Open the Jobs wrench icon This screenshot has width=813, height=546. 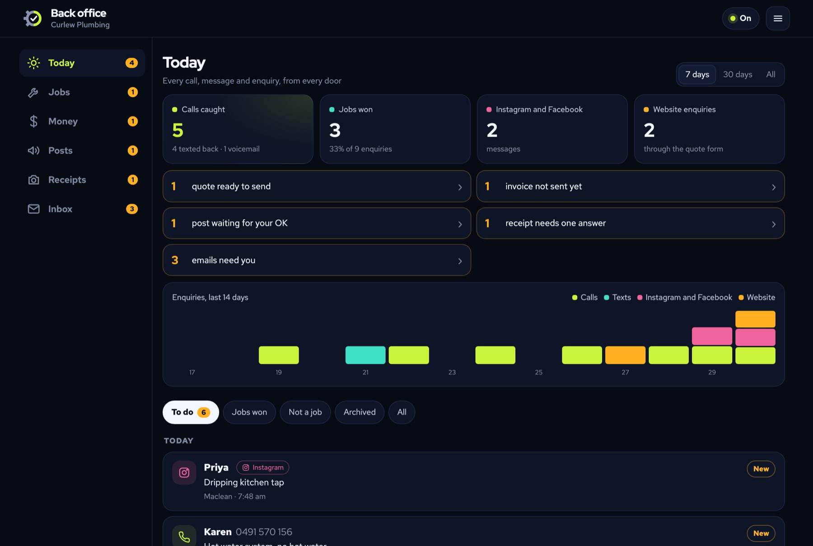(x=33, y=93)
